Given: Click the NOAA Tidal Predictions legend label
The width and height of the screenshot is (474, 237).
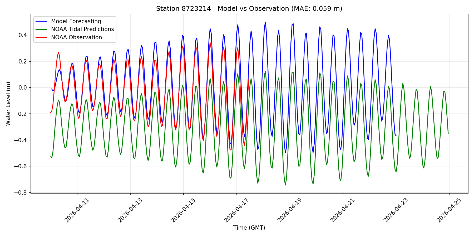Looking at the screenshot, I should (x=82, y=29).
